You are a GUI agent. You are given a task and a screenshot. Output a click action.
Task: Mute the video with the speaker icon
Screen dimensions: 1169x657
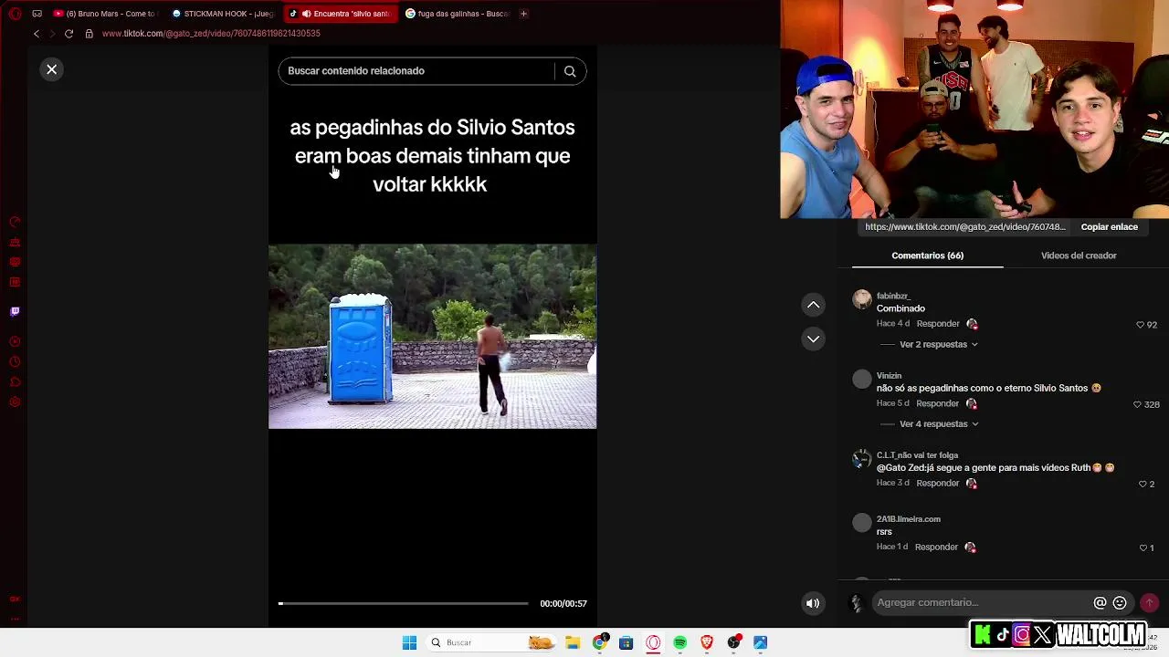click(813, 603)
